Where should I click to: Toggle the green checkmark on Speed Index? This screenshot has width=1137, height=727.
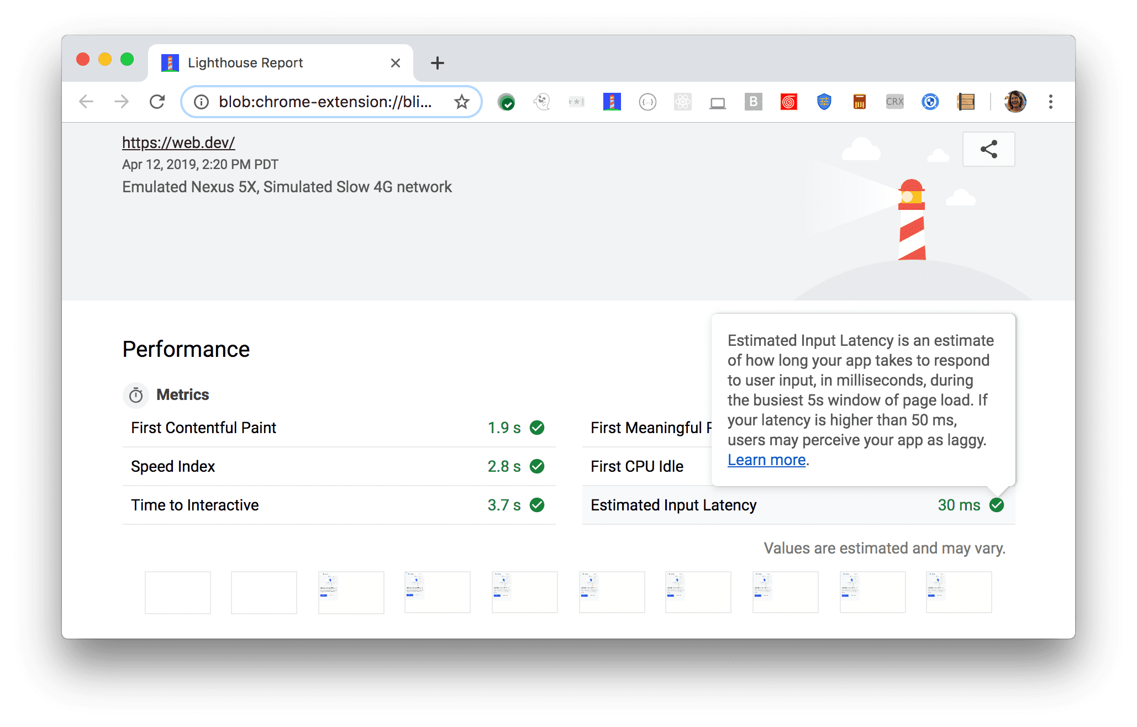[x=542, y=466]
